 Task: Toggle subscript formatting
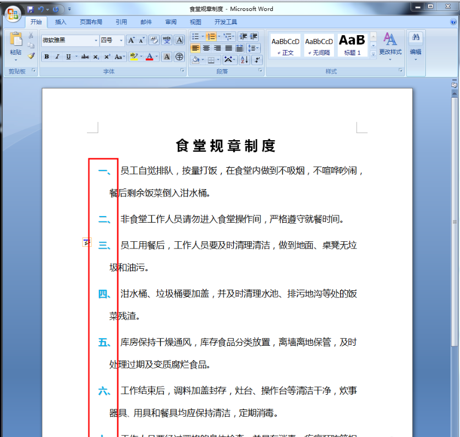(96, 57)
